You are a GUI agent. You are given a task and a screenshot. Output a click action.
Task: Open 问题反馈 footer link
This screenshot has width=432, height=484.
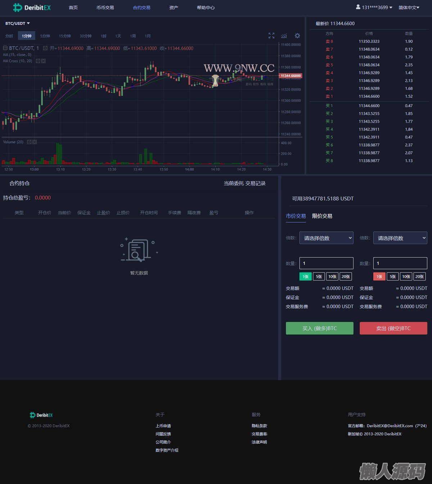163,434
